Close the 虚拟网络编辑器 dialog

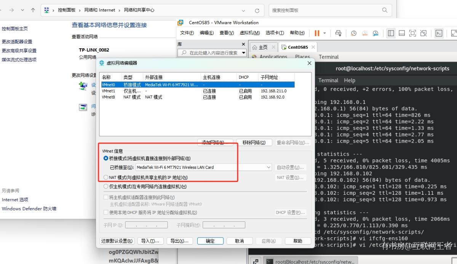click(x=309, y=63)
